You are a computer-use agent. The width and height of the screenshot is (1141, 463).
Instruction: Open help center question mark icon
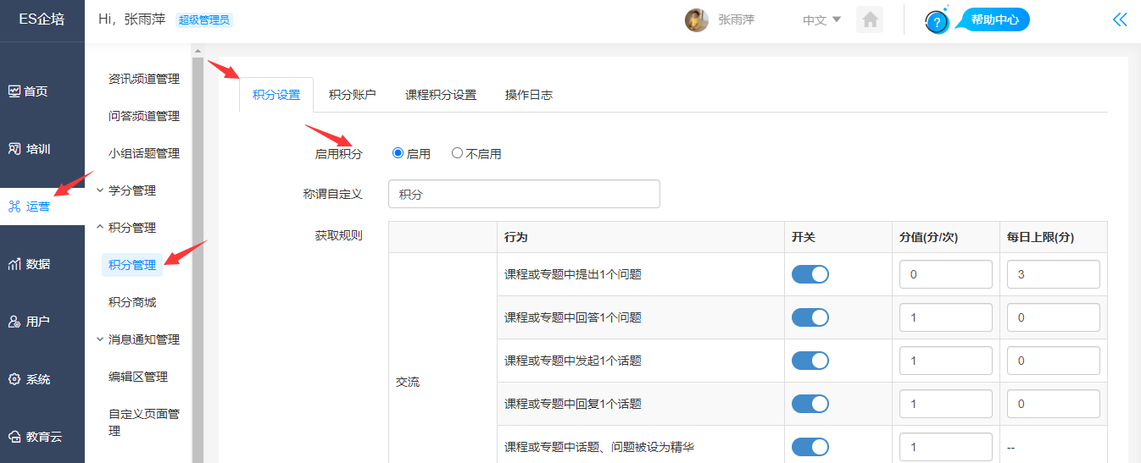[x=937, y=22]
